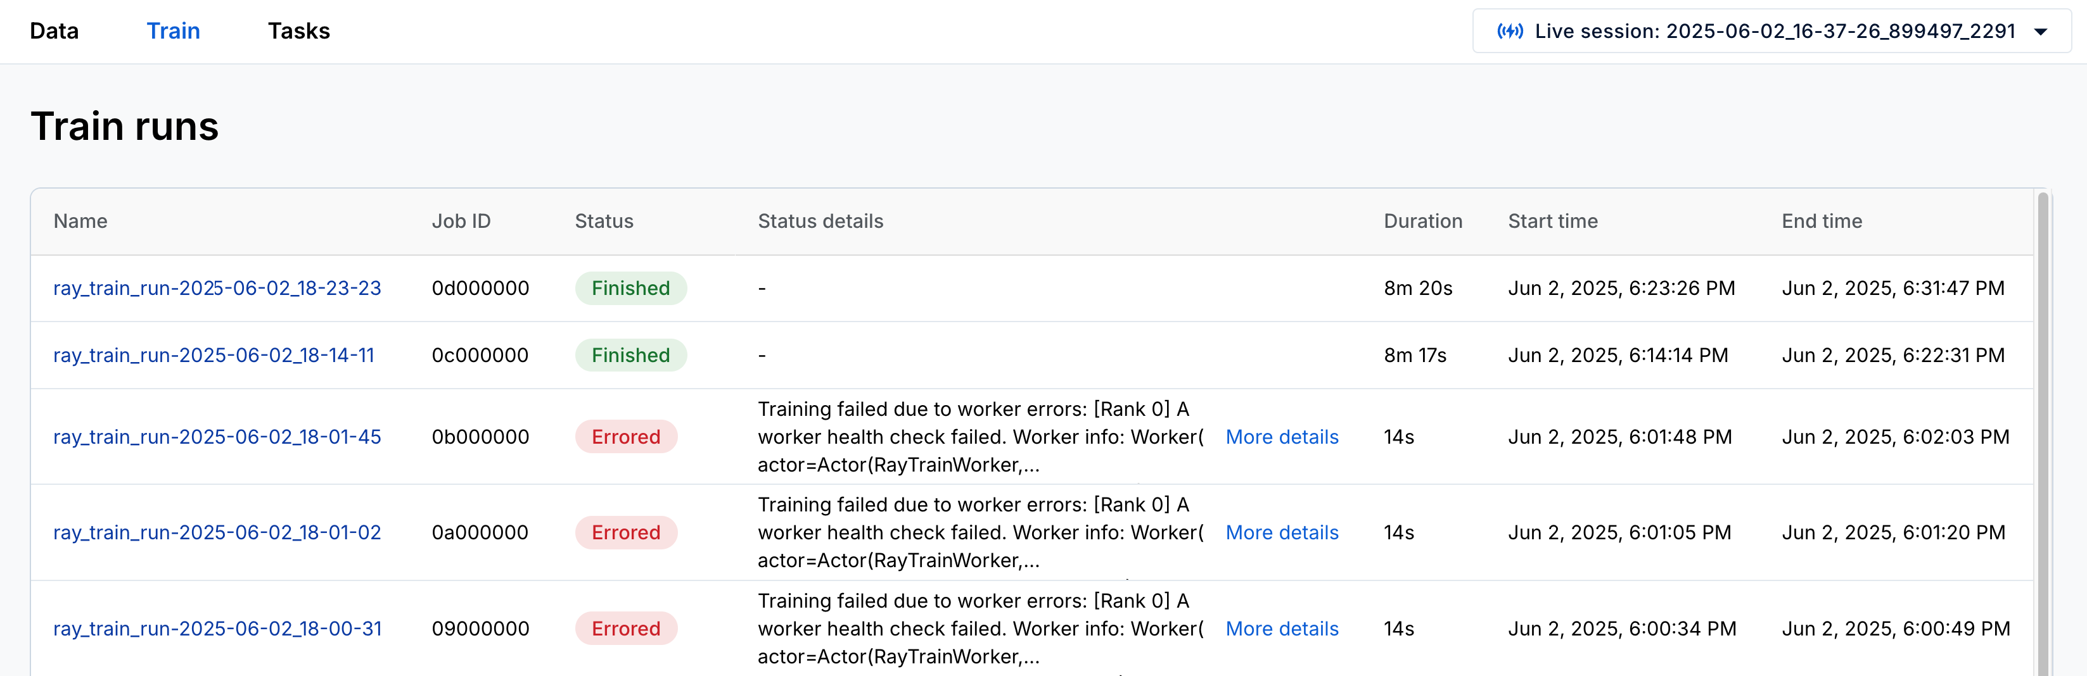Expand the Live session dropdown arrow
Viewport: 2087px width, 676px height.
(2041, 32)
